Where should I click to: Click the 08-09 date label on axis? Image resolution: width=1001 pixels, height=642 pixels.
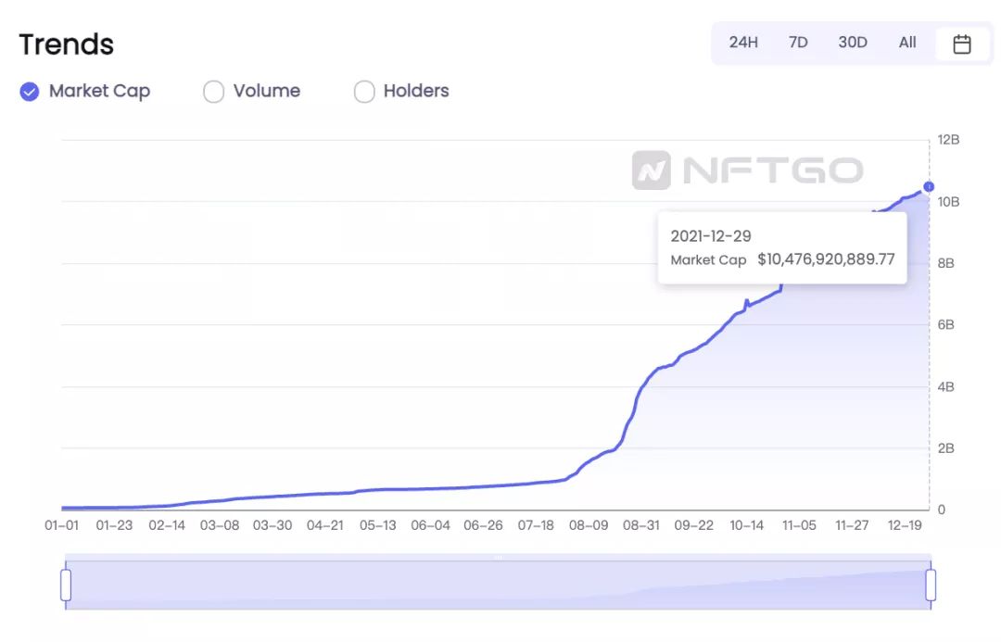coord(588,526)
